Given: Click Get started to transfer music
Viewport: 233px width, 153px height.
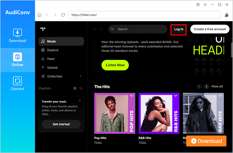Looking at the screenshot, I should click(61, 124).
